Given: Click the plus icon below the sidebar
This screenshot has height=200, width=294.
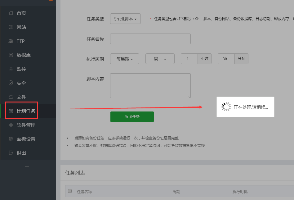Looking at the screenshot, I should click(x=27, y=166).
